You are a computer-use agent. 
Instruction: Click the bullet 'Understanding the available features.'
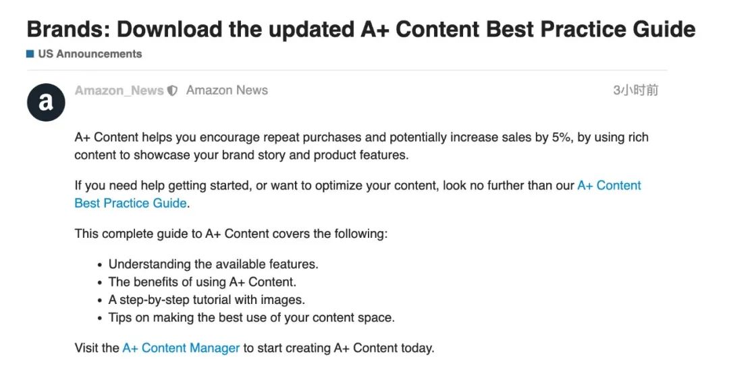213,264
